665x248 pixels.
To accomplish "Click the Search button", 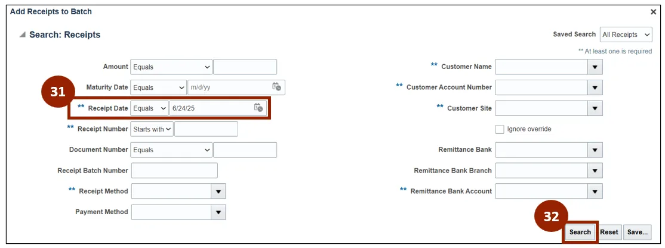I will [580, 233].
